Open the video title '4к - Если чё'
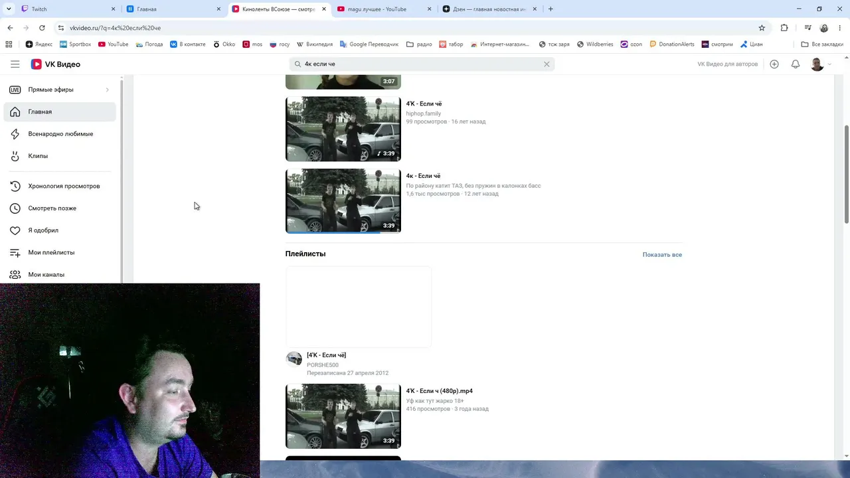Screen dimensions: 850x478 point(423,176)
